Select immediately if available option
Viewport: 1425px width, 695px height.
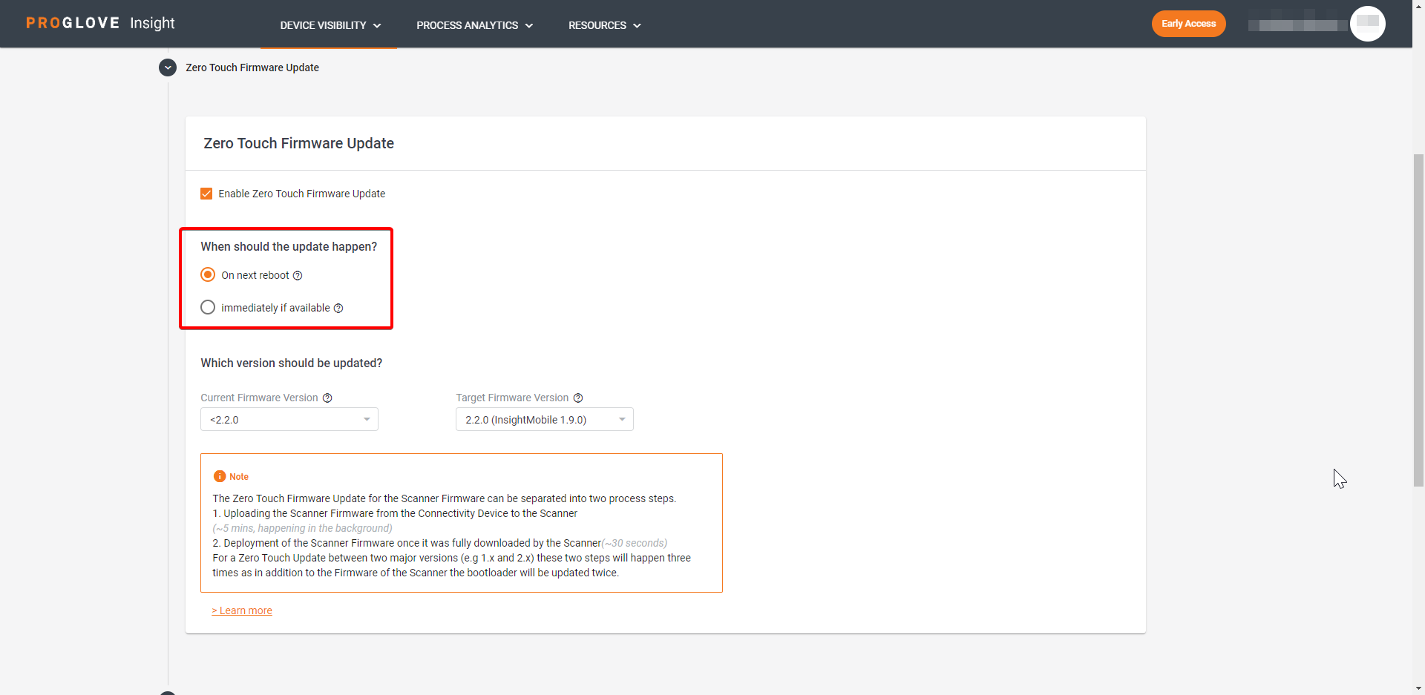pos(208,307)
